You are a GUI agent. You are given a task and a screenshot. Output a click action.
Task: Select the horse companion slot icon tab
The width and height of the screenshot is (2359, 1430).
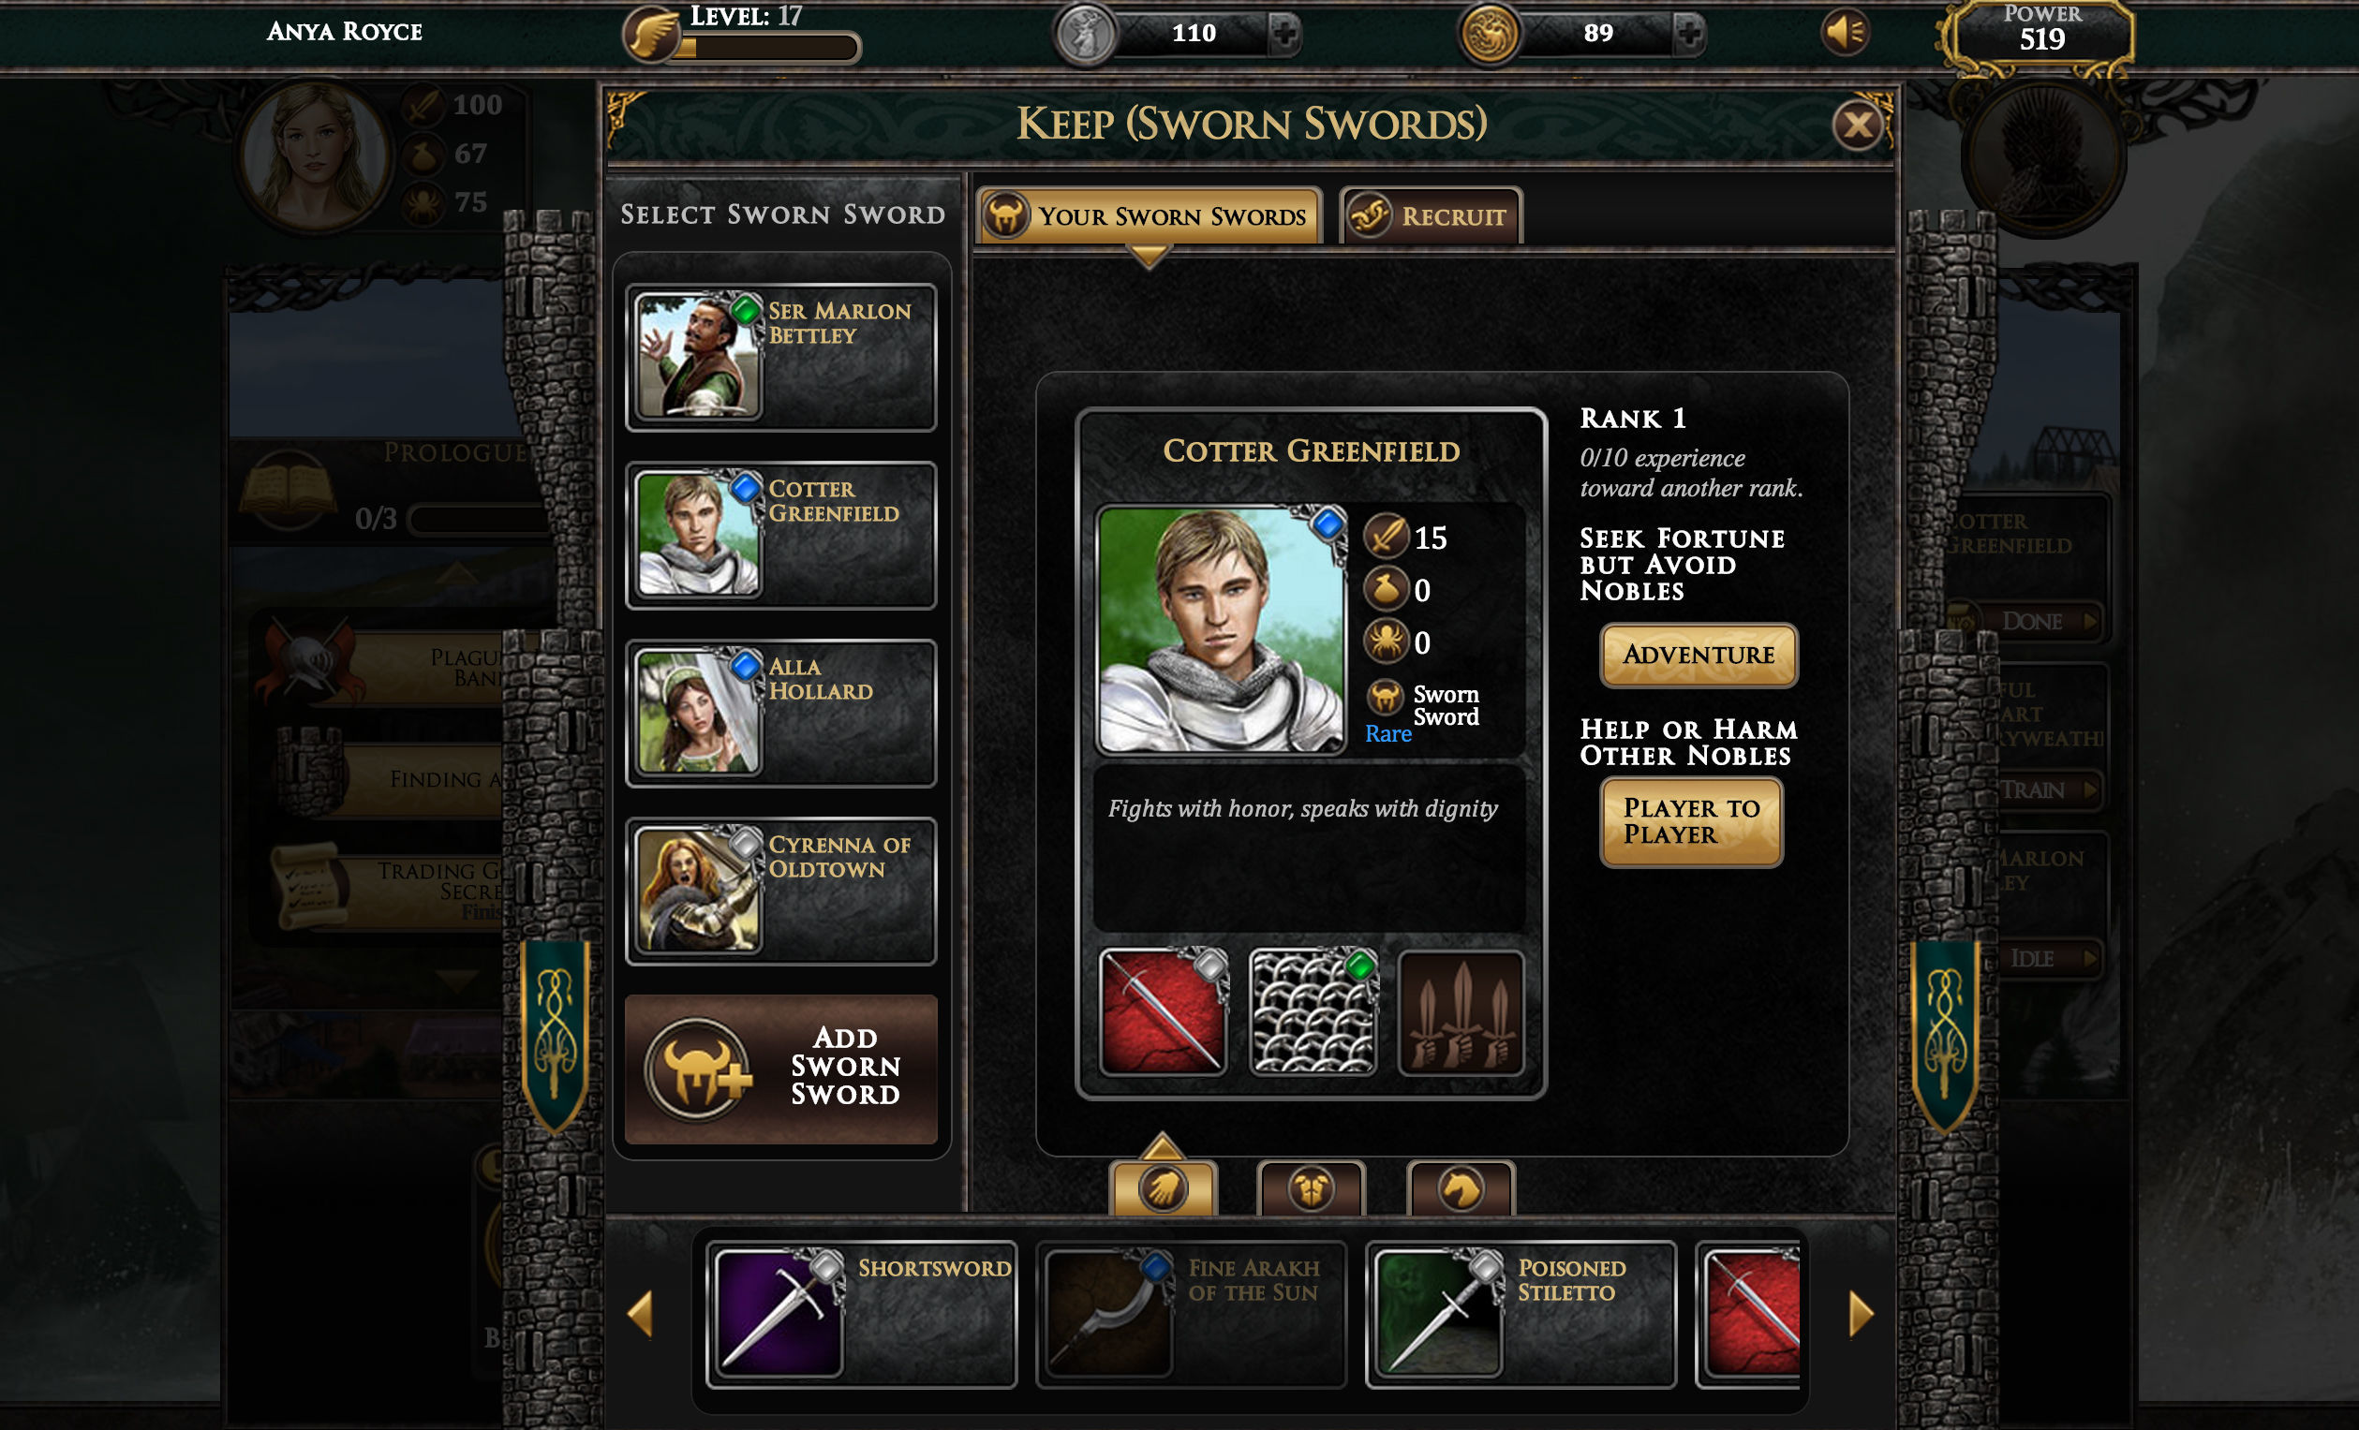click(x=1460, y=1188)
